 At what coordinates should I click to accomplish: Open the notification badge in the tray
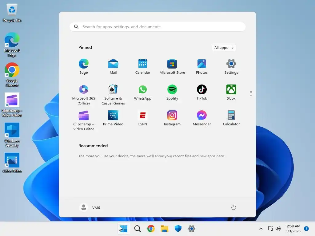click(306, 229)
